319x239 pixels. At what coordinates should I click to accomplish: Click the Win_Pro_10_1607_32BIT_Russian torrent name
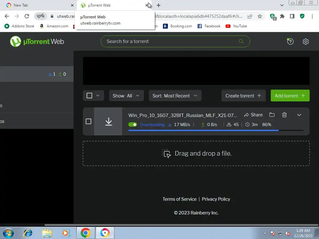coord(183,115)
